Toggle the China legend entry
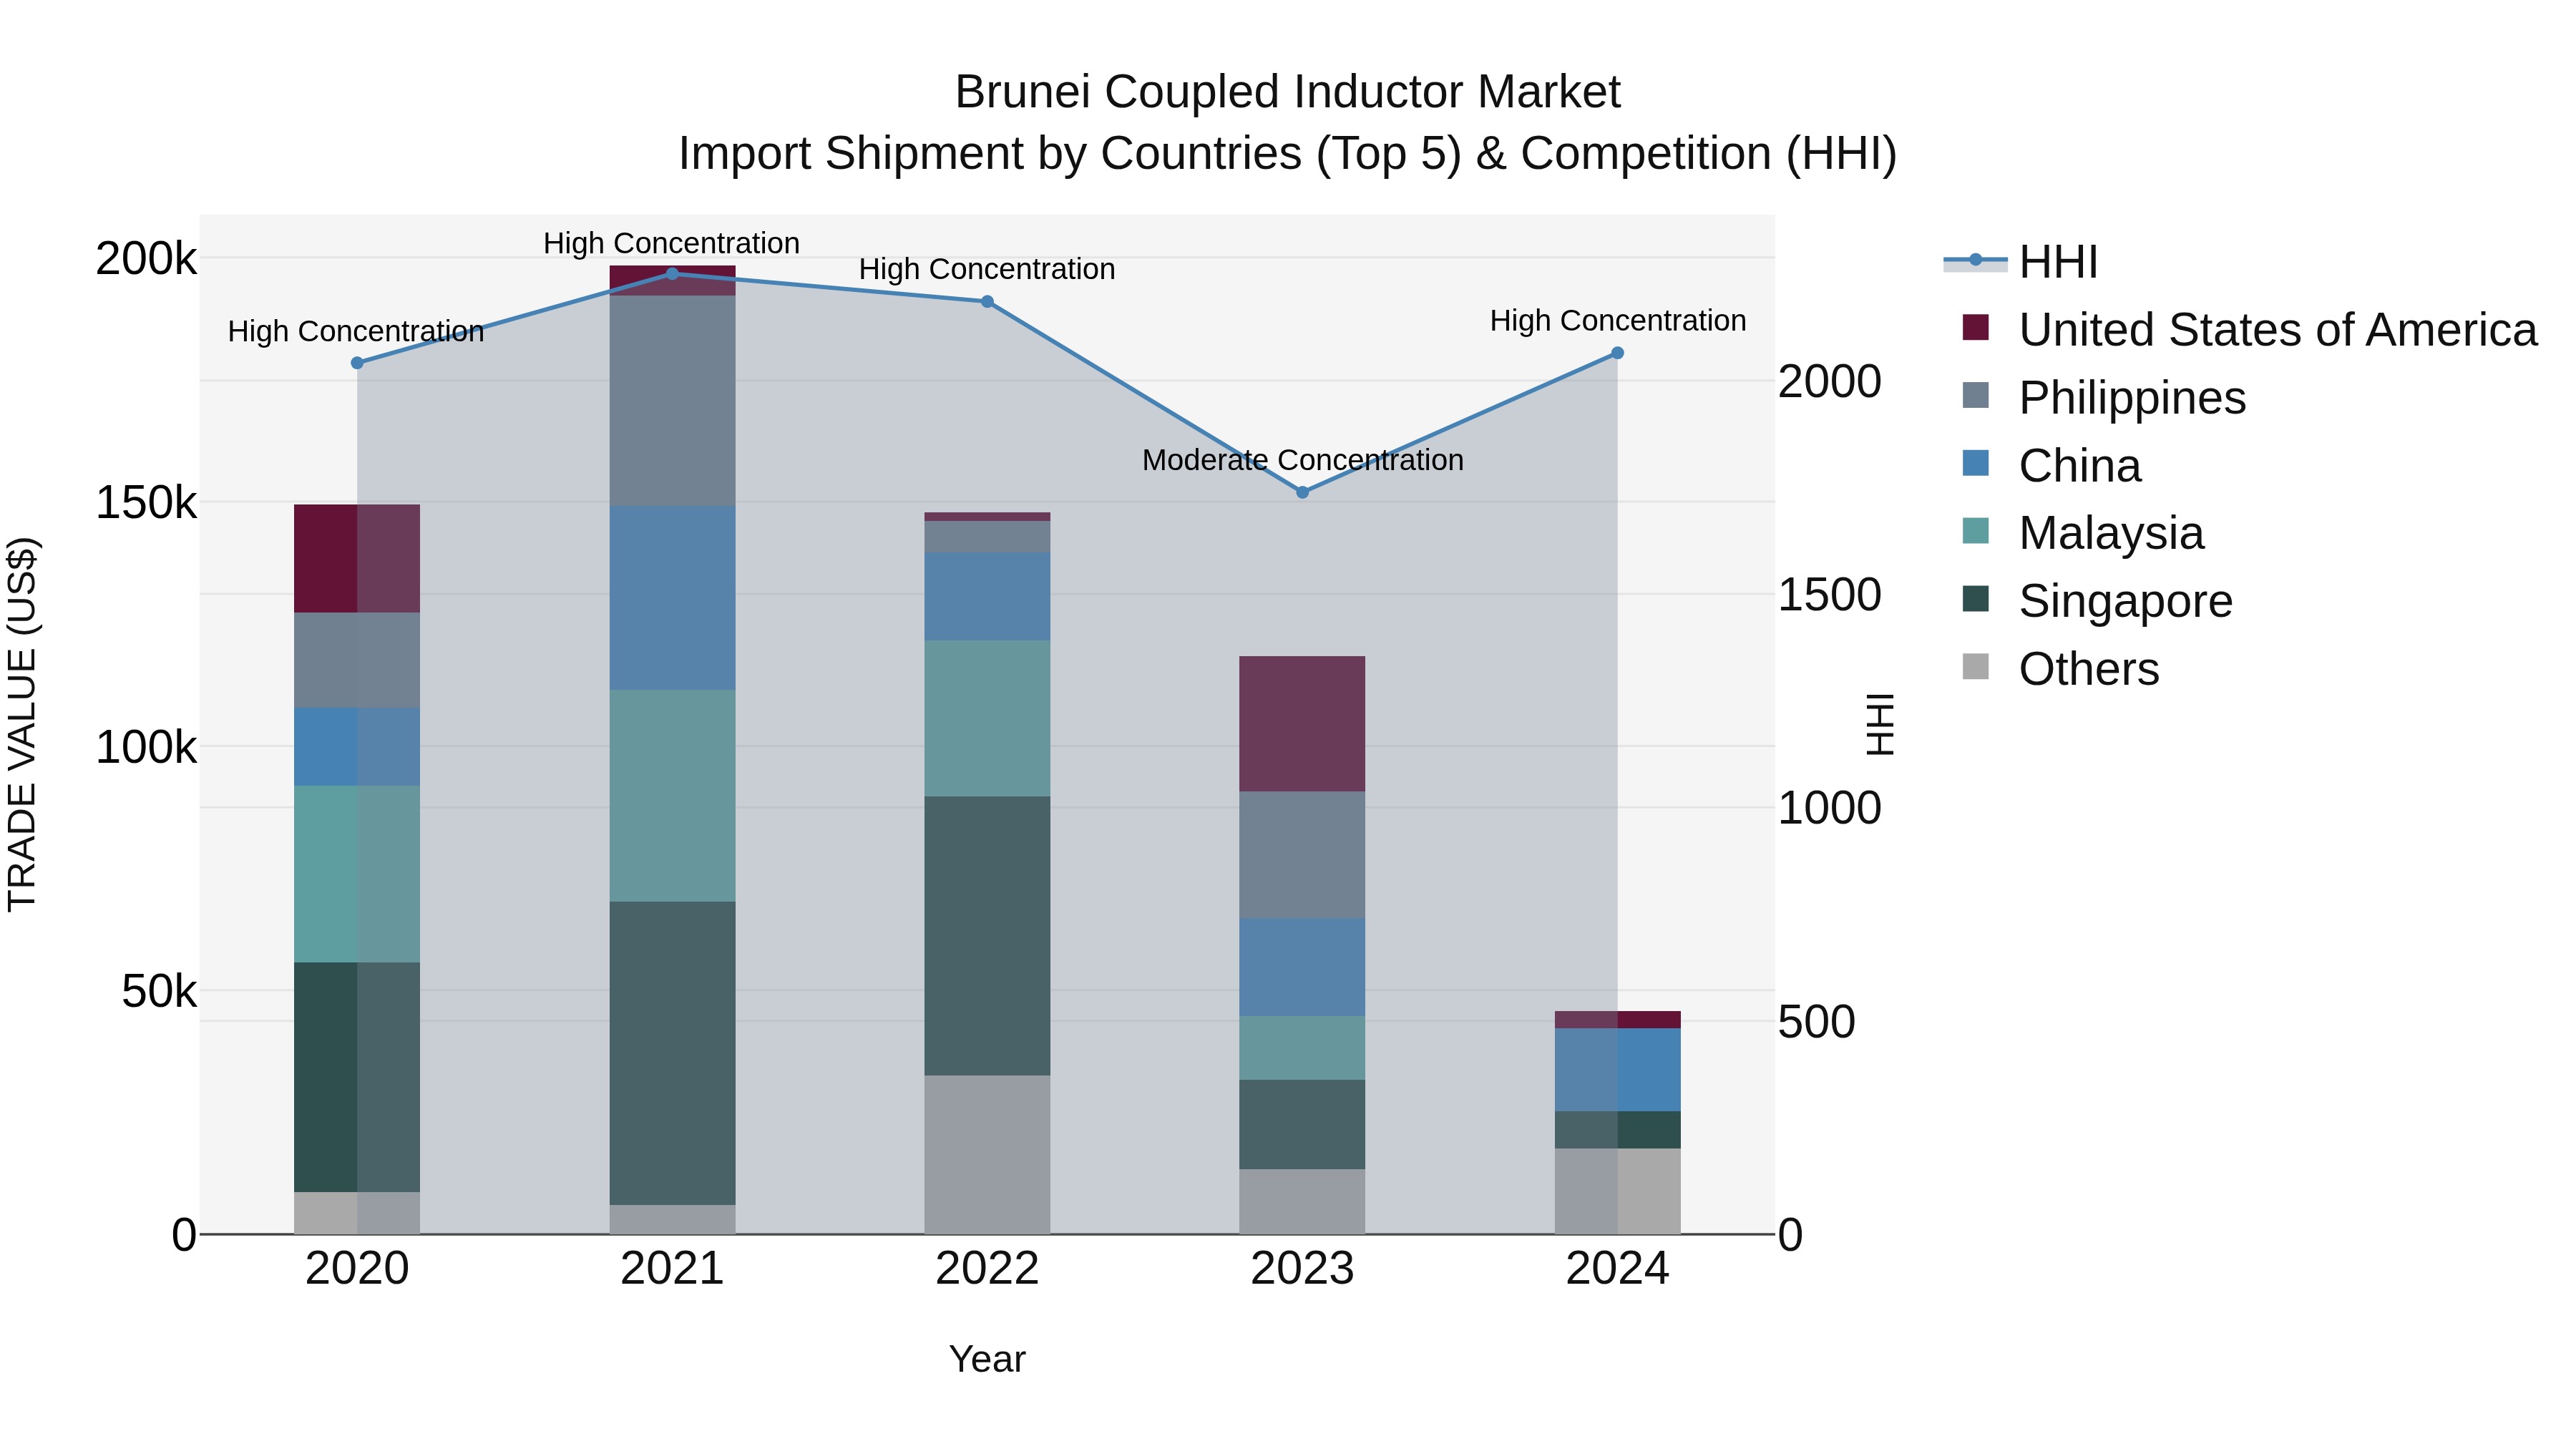 coord(2051,465)
